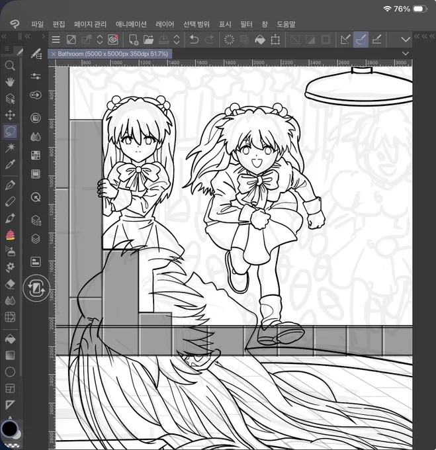Image resolution: width=436 pixels, height=450 pixels.
Task: Click the Border selection icon
Action: tap(326, 40)
